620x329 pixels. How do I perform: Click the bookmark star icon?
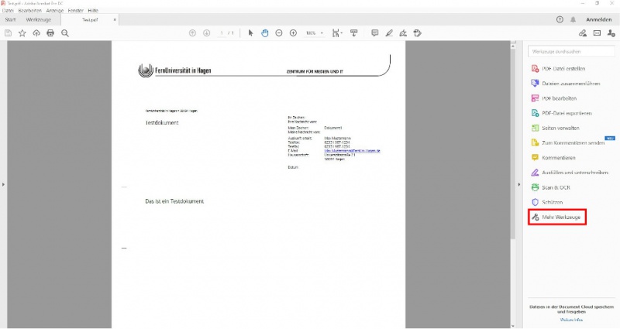[22, 33]
